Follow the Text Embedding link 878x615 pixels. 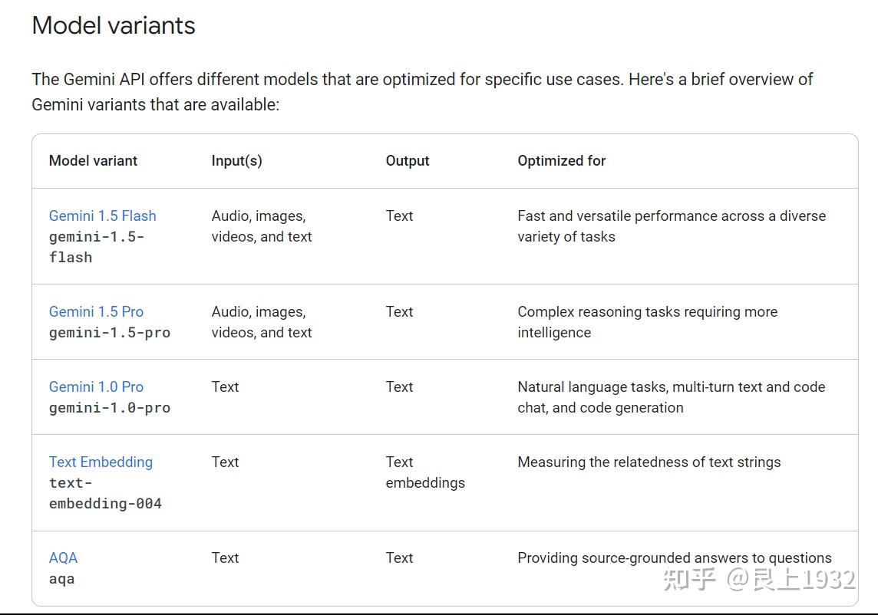[x=101, y=462]
